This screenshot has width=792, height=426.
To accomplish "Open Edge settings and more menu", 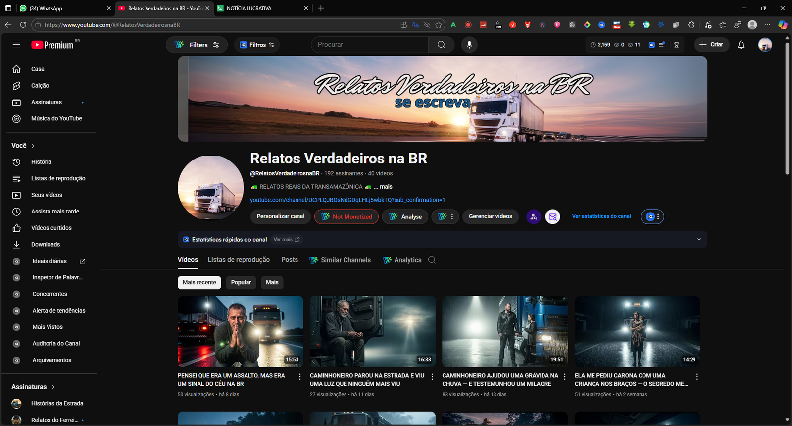I will click(767, 25).
